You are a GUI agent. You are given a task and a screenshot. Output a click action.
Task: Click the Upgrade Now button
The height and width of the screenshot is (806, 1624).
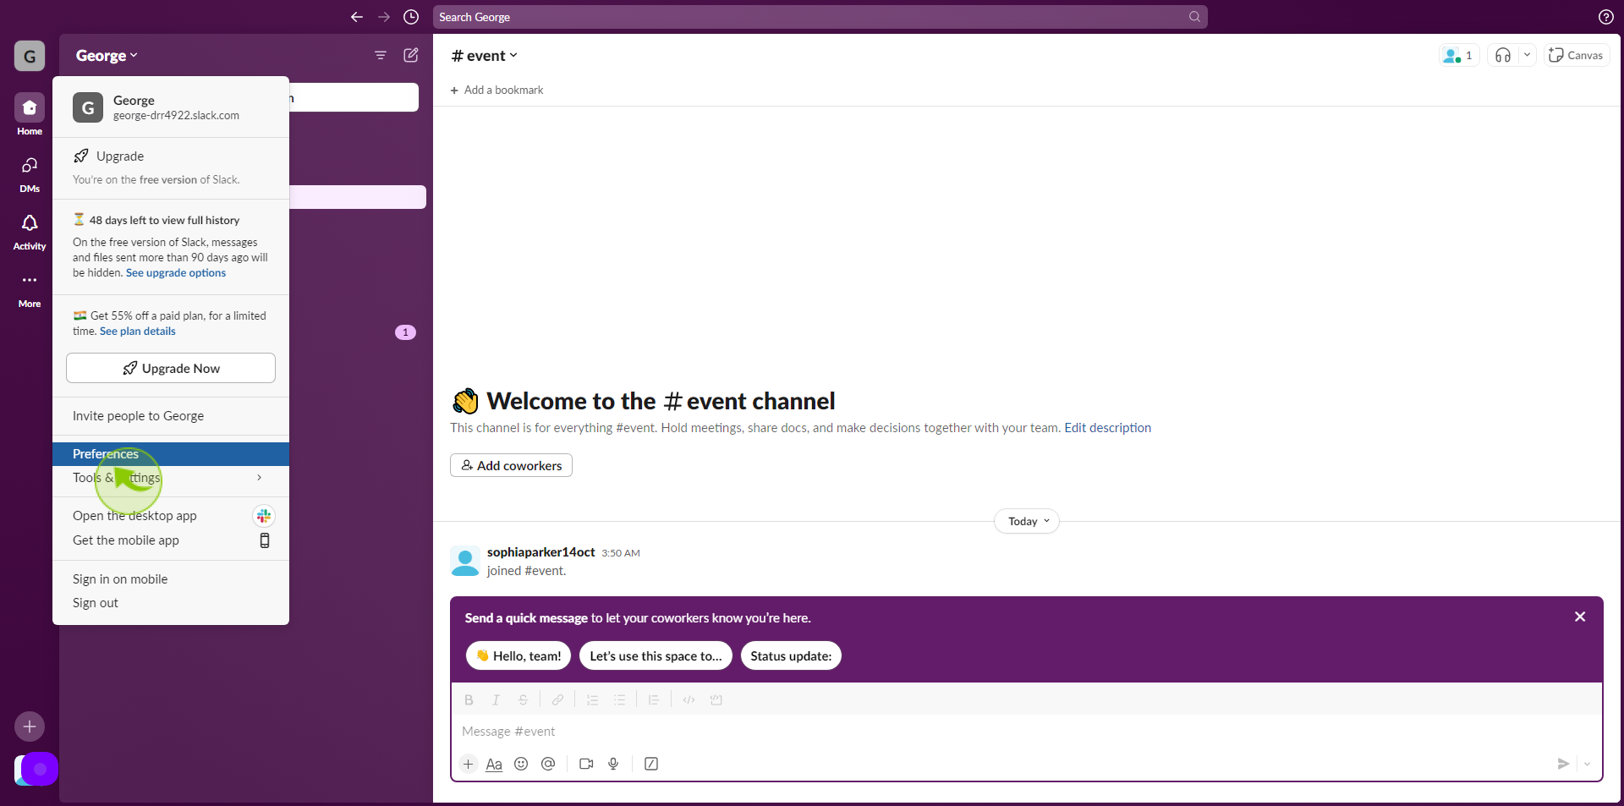171,369
